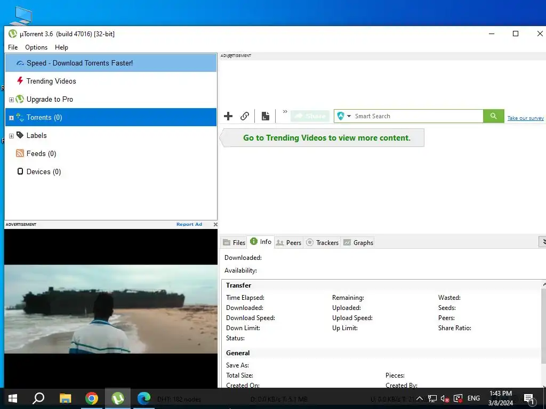Click the Go to Trending Videos banner
Screen dimensions: 546x409
322,138
